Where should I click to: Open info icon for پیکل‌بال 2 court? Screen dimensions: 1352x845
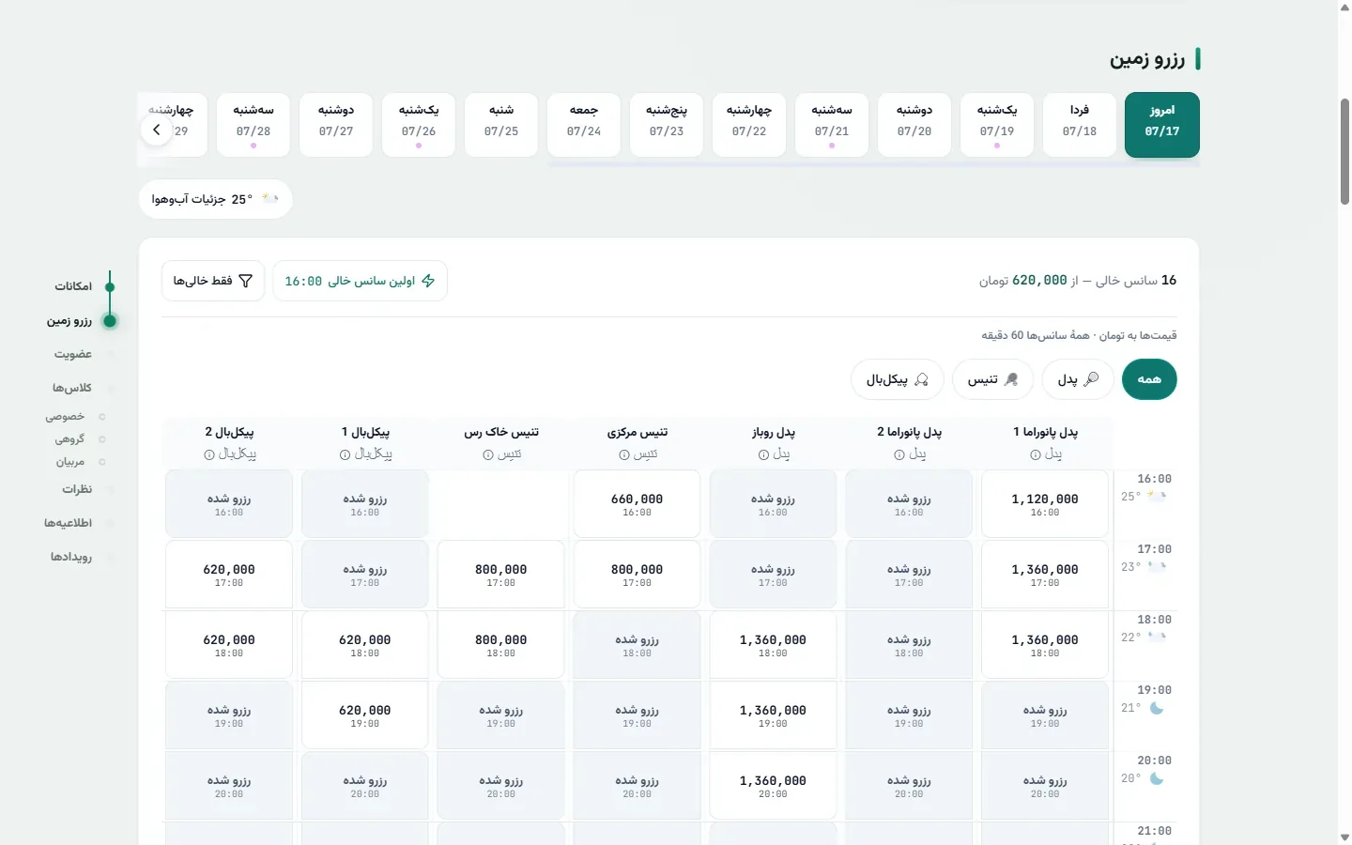point(208,455)
